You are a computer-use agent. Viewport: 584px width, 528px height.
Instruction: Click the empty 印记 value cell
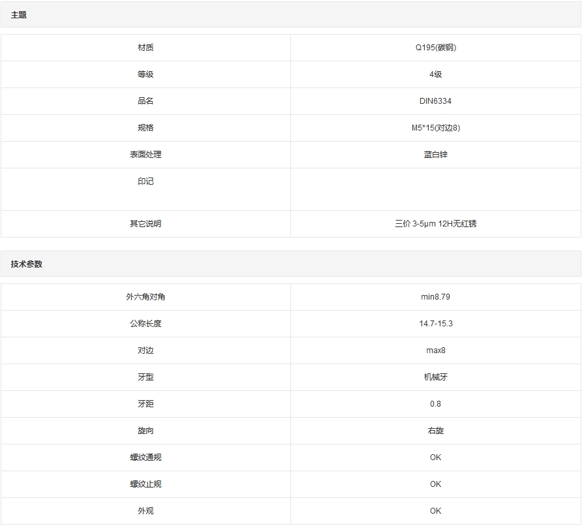coord(435,189)
